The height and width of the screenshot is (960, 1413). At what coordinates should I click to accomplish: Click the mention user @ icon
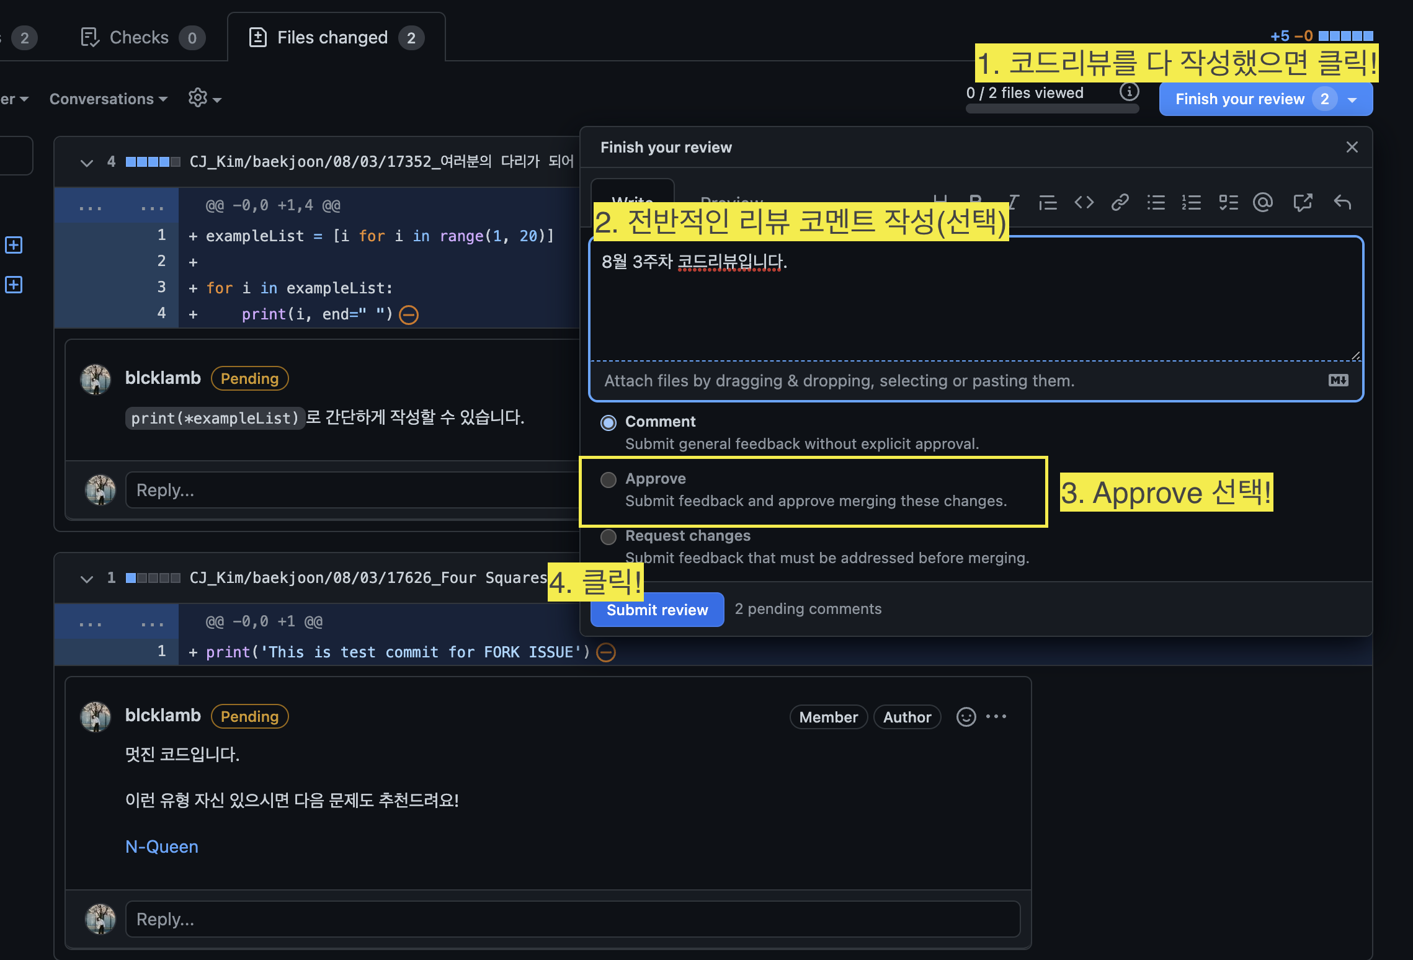(1263, 202)
